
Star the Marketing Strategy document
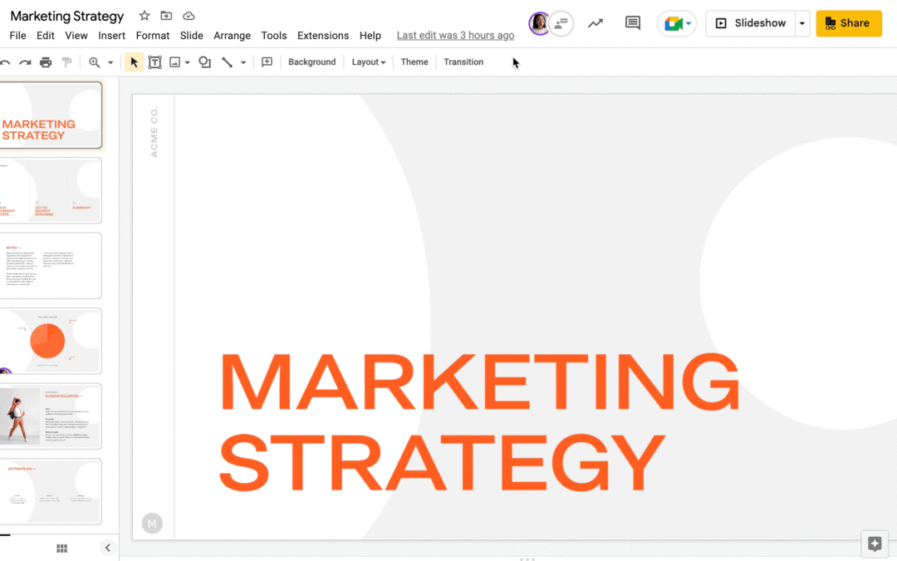tap(145, 16)
